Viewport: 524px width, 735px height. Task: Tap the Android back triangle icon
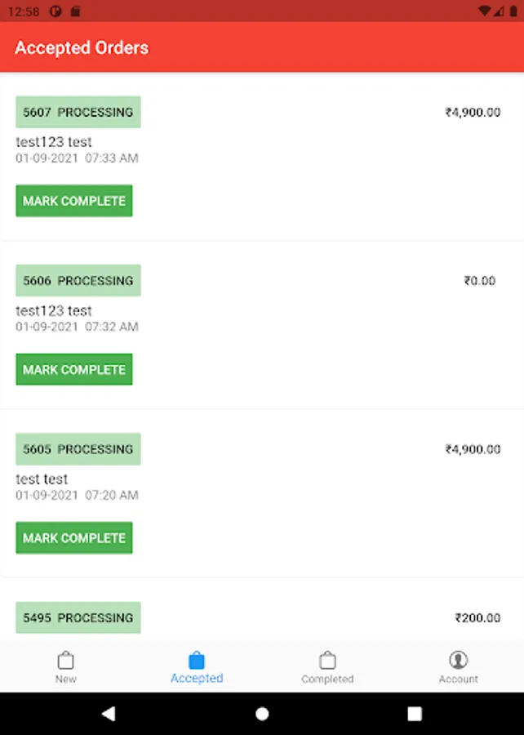coord(109,714)
